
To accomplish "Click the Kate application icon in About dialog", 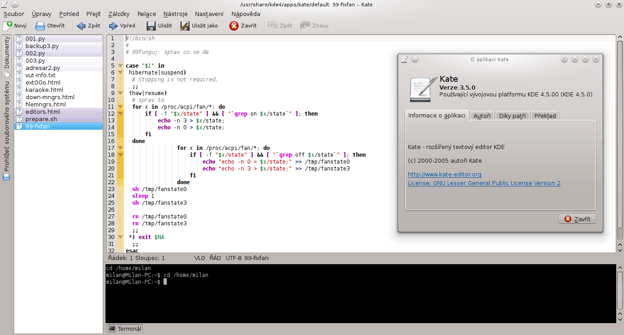I will coord(423,88).
